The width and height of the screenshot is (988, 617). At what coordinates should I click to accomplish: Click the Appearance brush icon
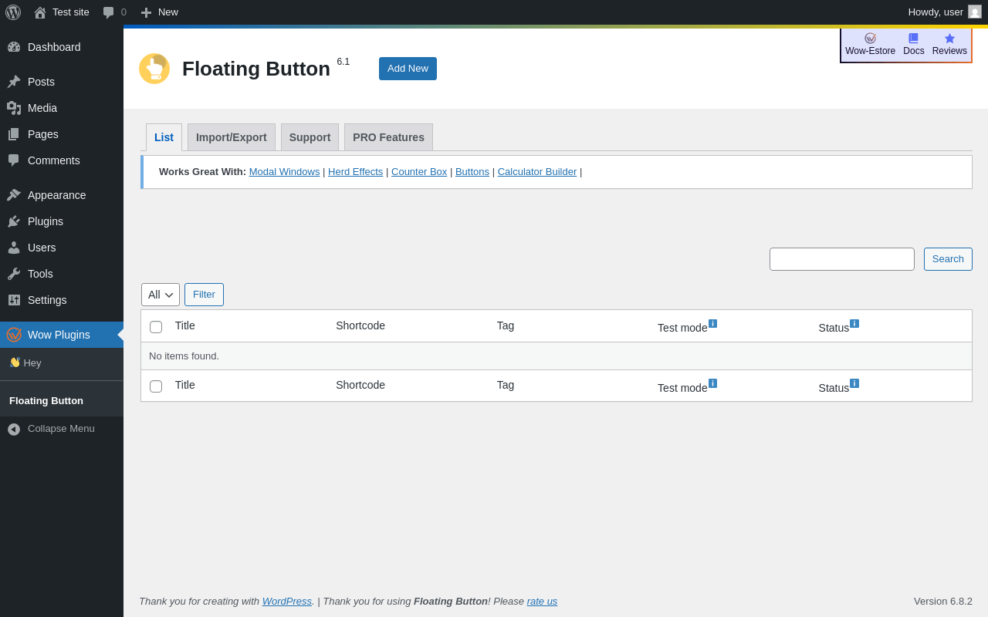14,195
